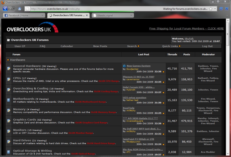The image size is (231, 157).
Task: Click the Motherboards forum status icon
Action: point(9,100)
